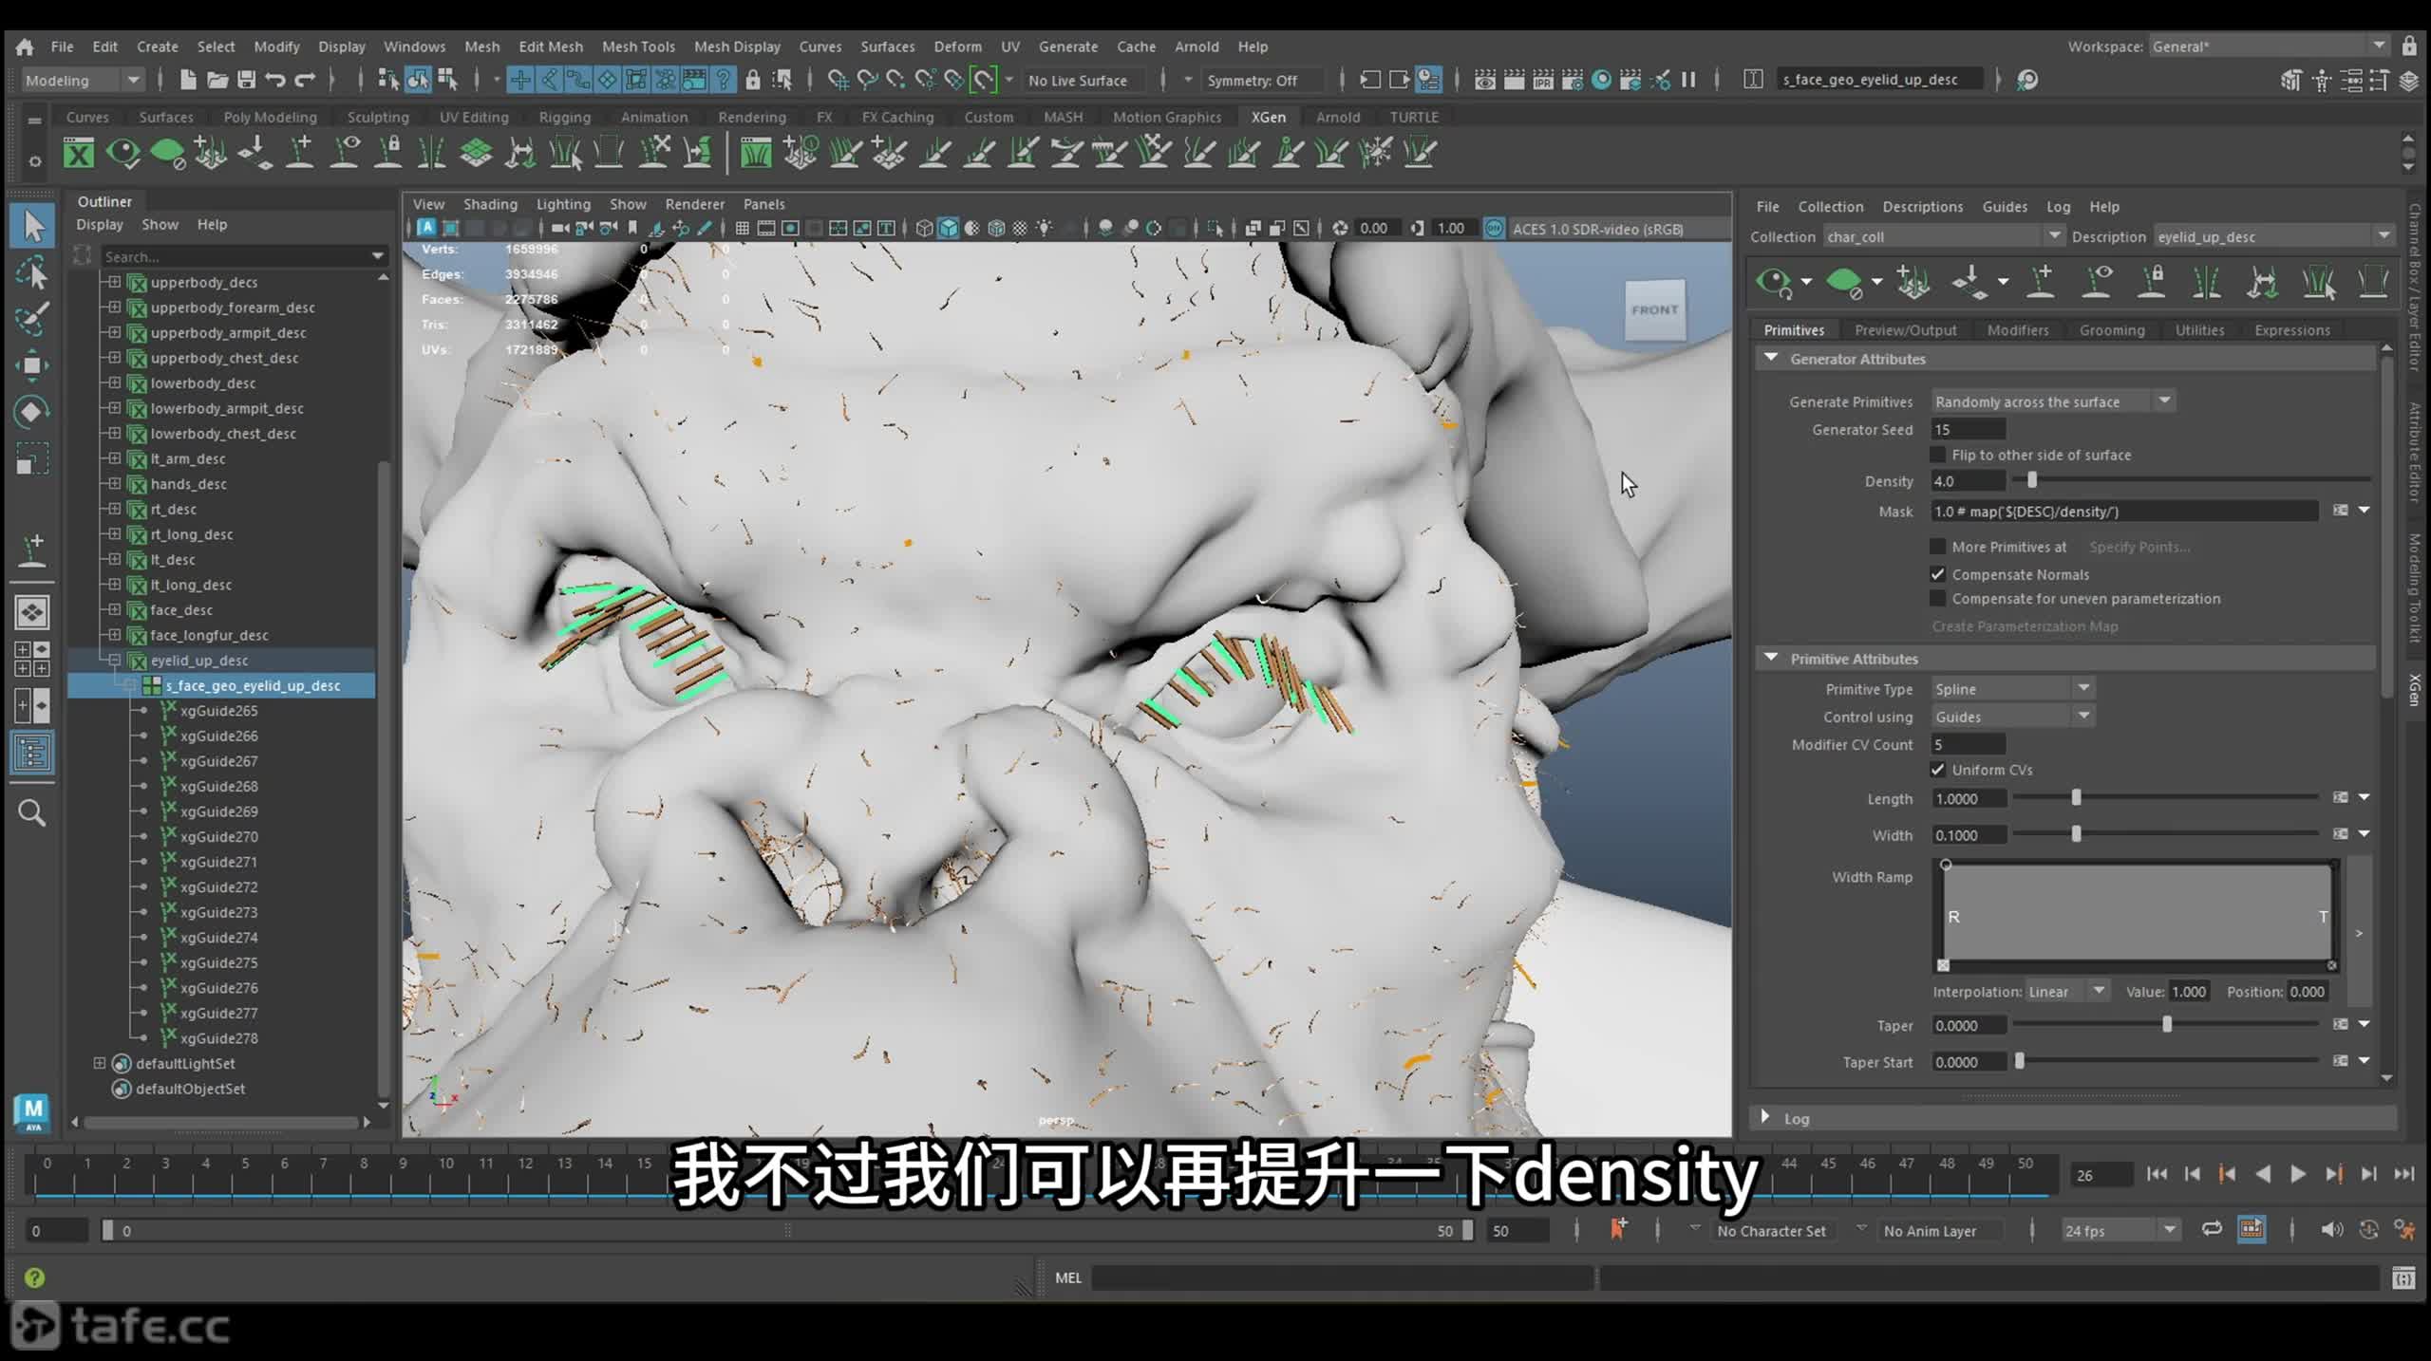Viewport: 2431px width, 1361px height.
Task: Adjust the Taper slider
Action: (2166, 1024)
